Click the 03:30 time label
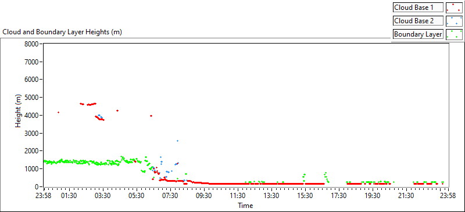 (103, 196)
